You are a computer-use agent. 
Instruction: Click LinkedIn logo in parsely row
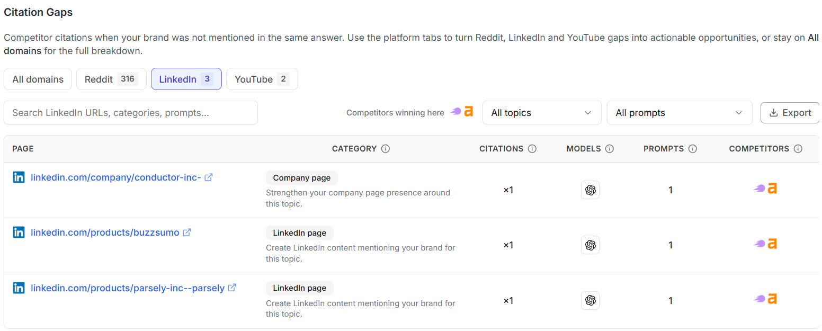coord(19,288)
